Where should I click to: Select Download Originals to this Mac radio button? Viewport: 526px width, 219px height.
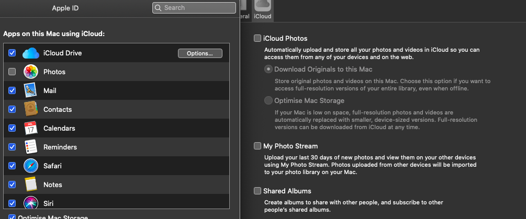(268, 70)
